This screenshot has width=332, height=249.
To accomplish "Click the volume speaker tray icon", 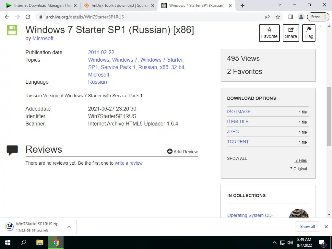I will (x=290, y=243).
